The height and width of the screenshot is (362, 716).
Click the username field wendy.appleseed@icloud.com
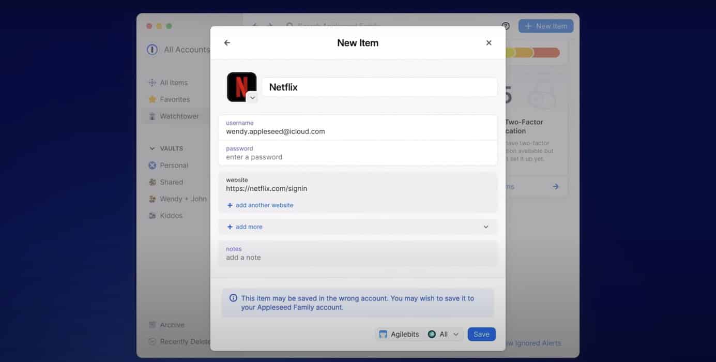358,128
